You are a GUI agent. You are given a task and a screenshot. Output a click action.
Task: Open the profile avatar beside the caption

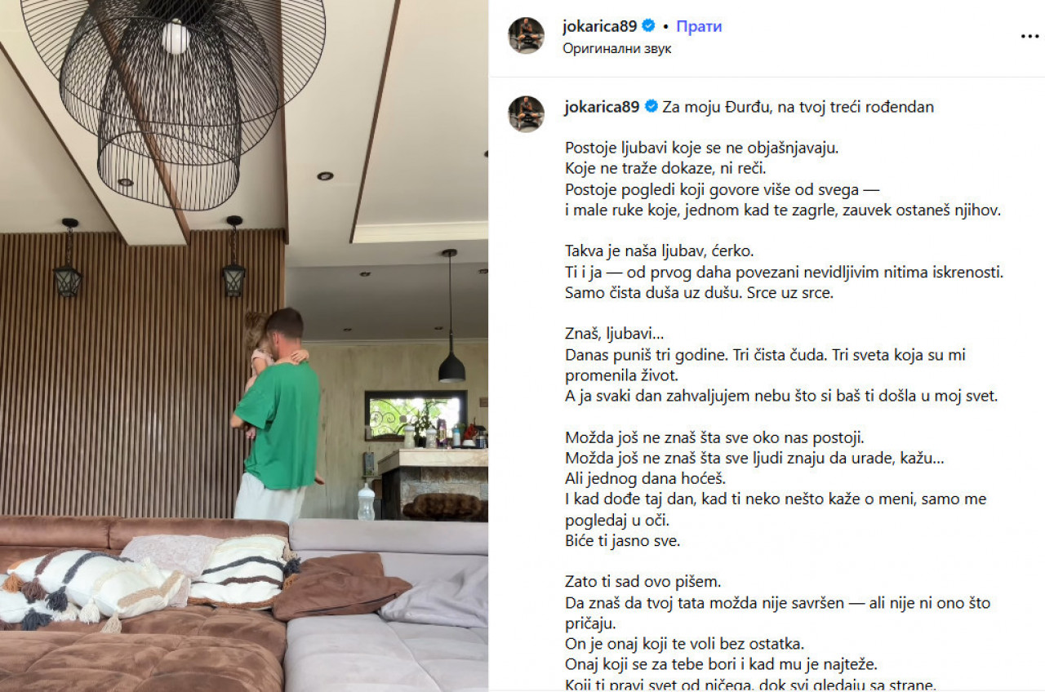(x=526, y=113)
